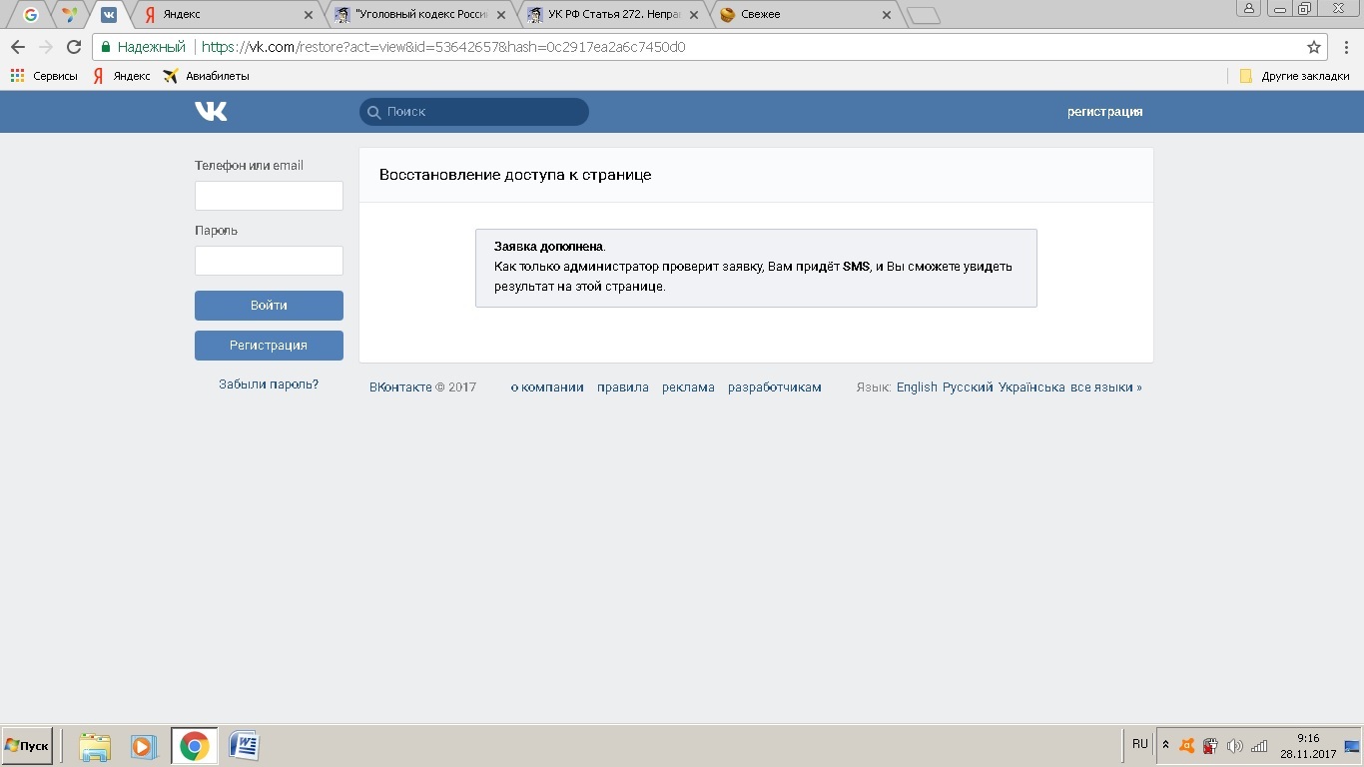Click network signal tray icon
The height and width of the screenshot is (767, 1364).
(1259, 746)
